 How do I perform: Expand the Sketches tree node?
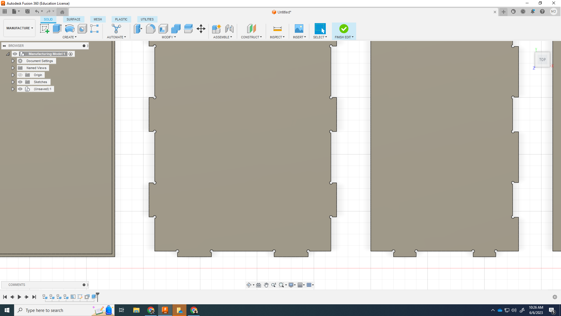tap(13, 82)
